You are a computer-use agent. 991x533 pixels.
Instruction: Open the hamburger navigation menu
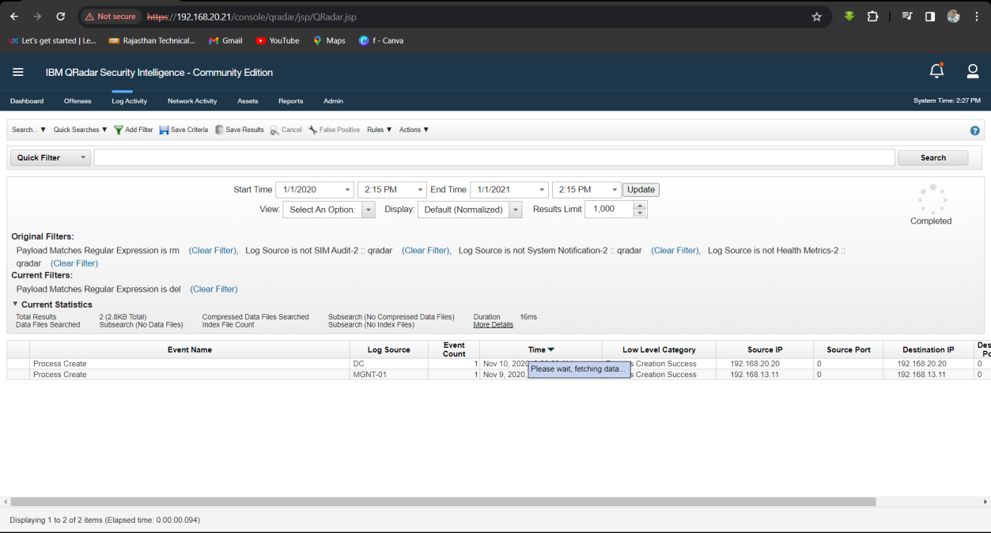[x=17, y=72]
